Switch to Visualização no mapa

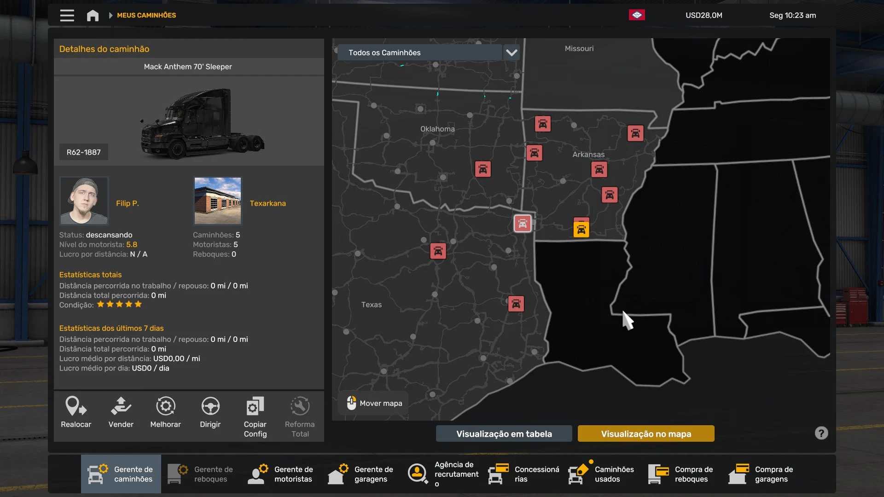(x=646, y=433)
